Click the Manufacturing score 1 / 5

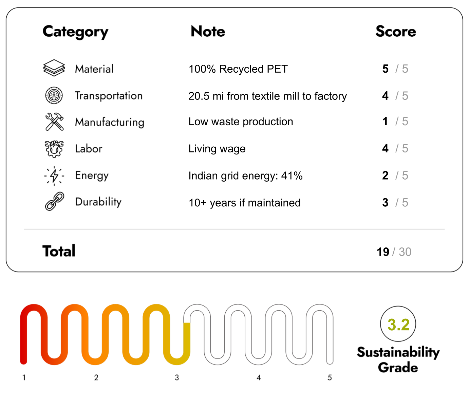point(395,122)
